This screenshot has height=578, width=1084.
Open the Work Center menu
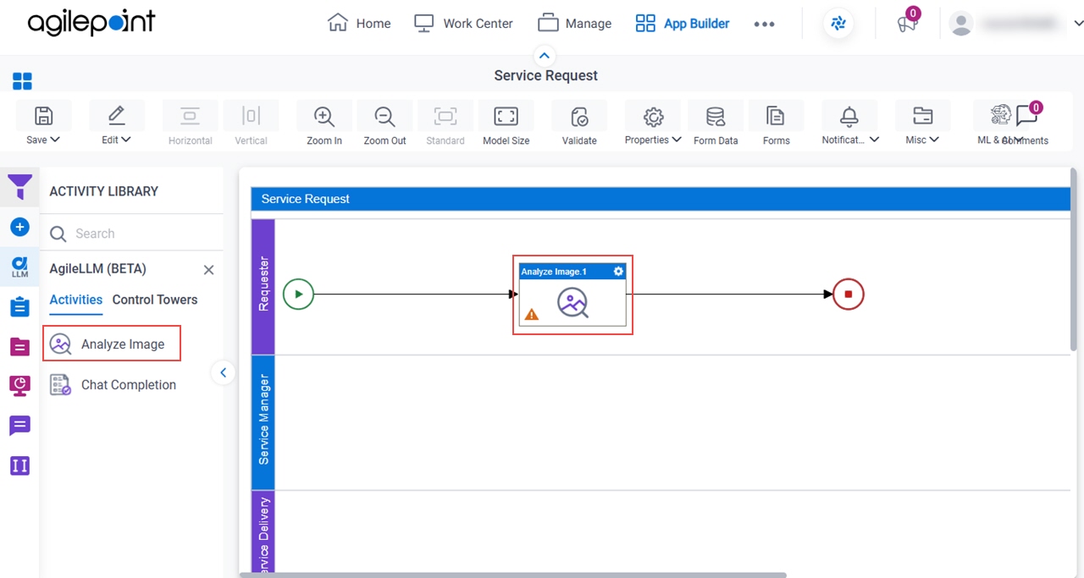click(x=463, y=24)
